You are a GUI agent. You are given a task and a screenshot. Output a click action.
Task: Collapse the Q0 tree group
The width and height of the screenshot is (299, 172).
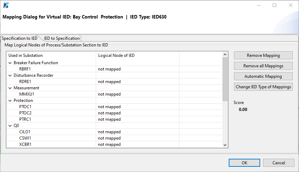10,126
